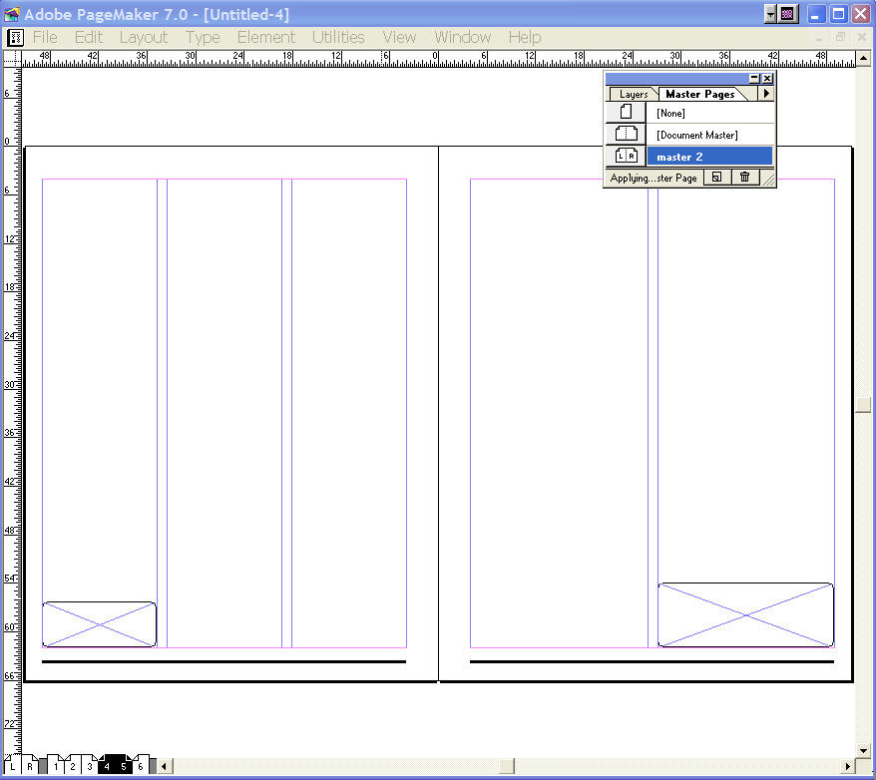
Task: Go to page 1 icon
Action: (x=56, y=765)
